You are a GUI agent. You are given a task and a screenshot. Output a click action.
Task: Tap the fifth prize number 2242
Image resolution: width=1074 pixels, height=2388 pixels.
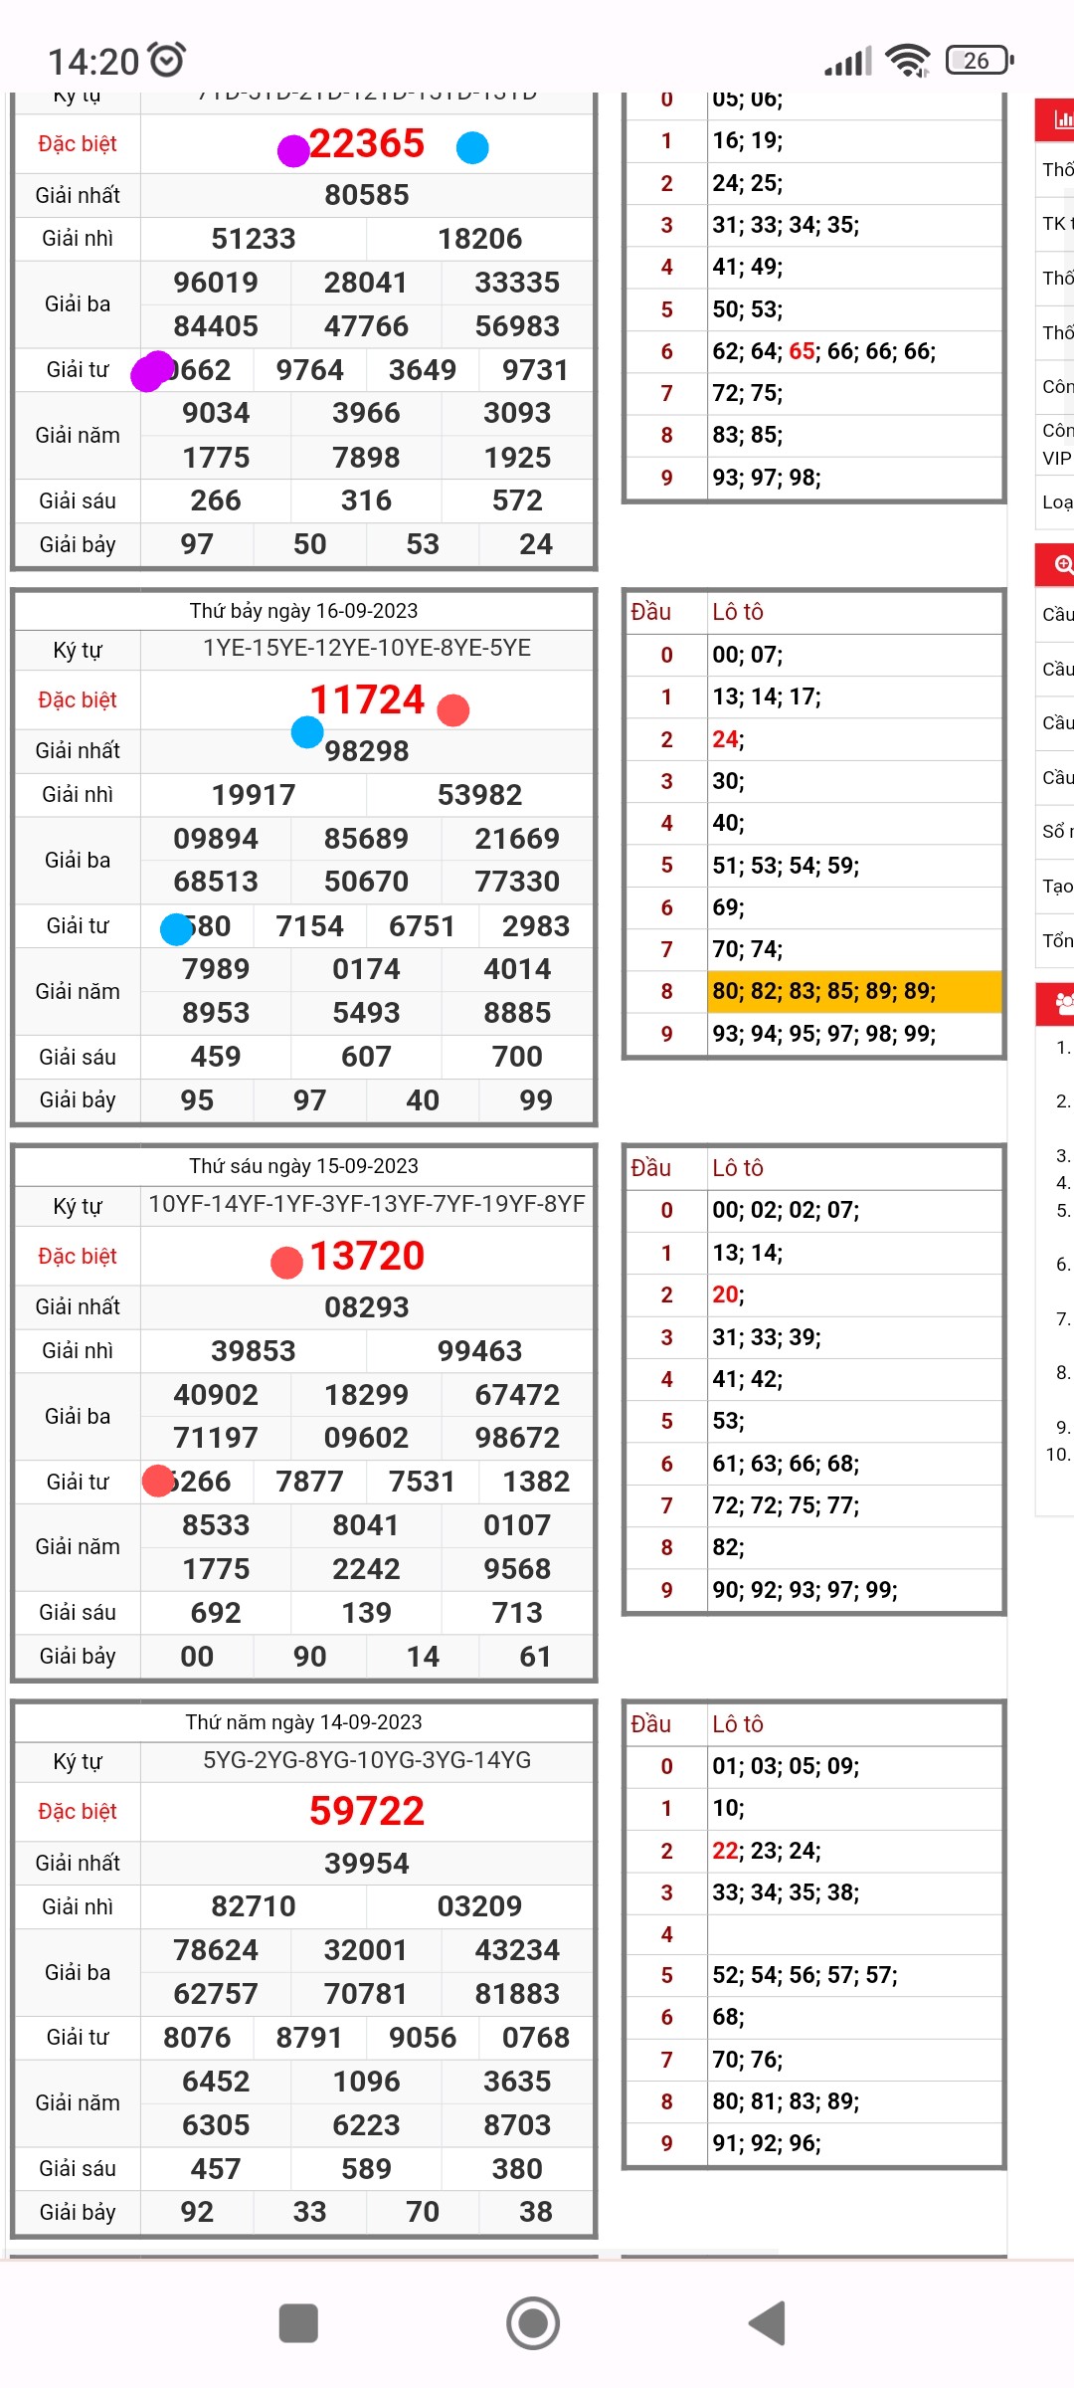coord(367,1569)
